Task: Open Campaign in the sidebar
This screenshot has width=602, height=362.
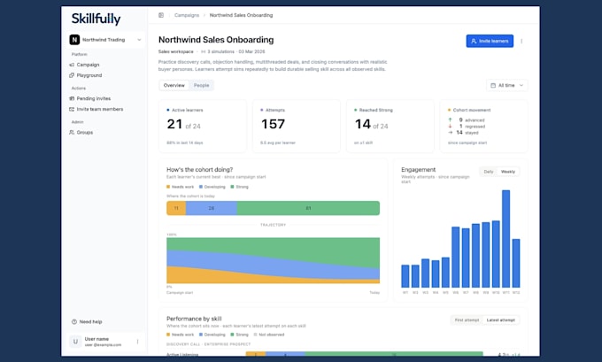Action: click(x=88, y=65)
